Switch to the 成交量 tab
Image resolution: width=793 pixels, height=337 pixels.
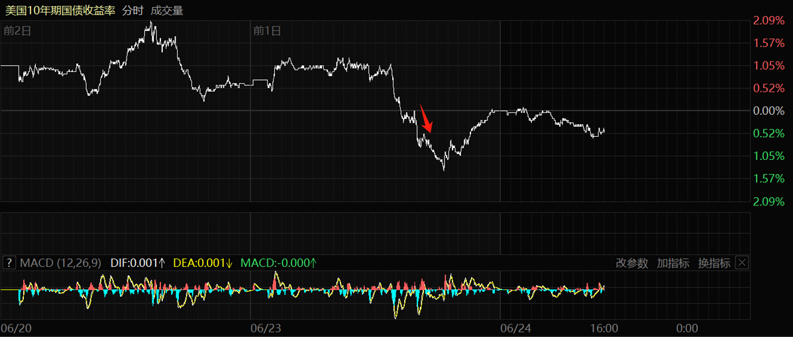[167, 11]
